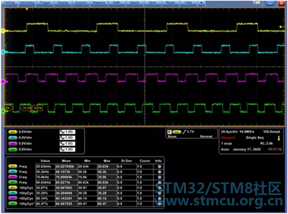Click the C4 5.0V/div vertical scale readout

25,150
